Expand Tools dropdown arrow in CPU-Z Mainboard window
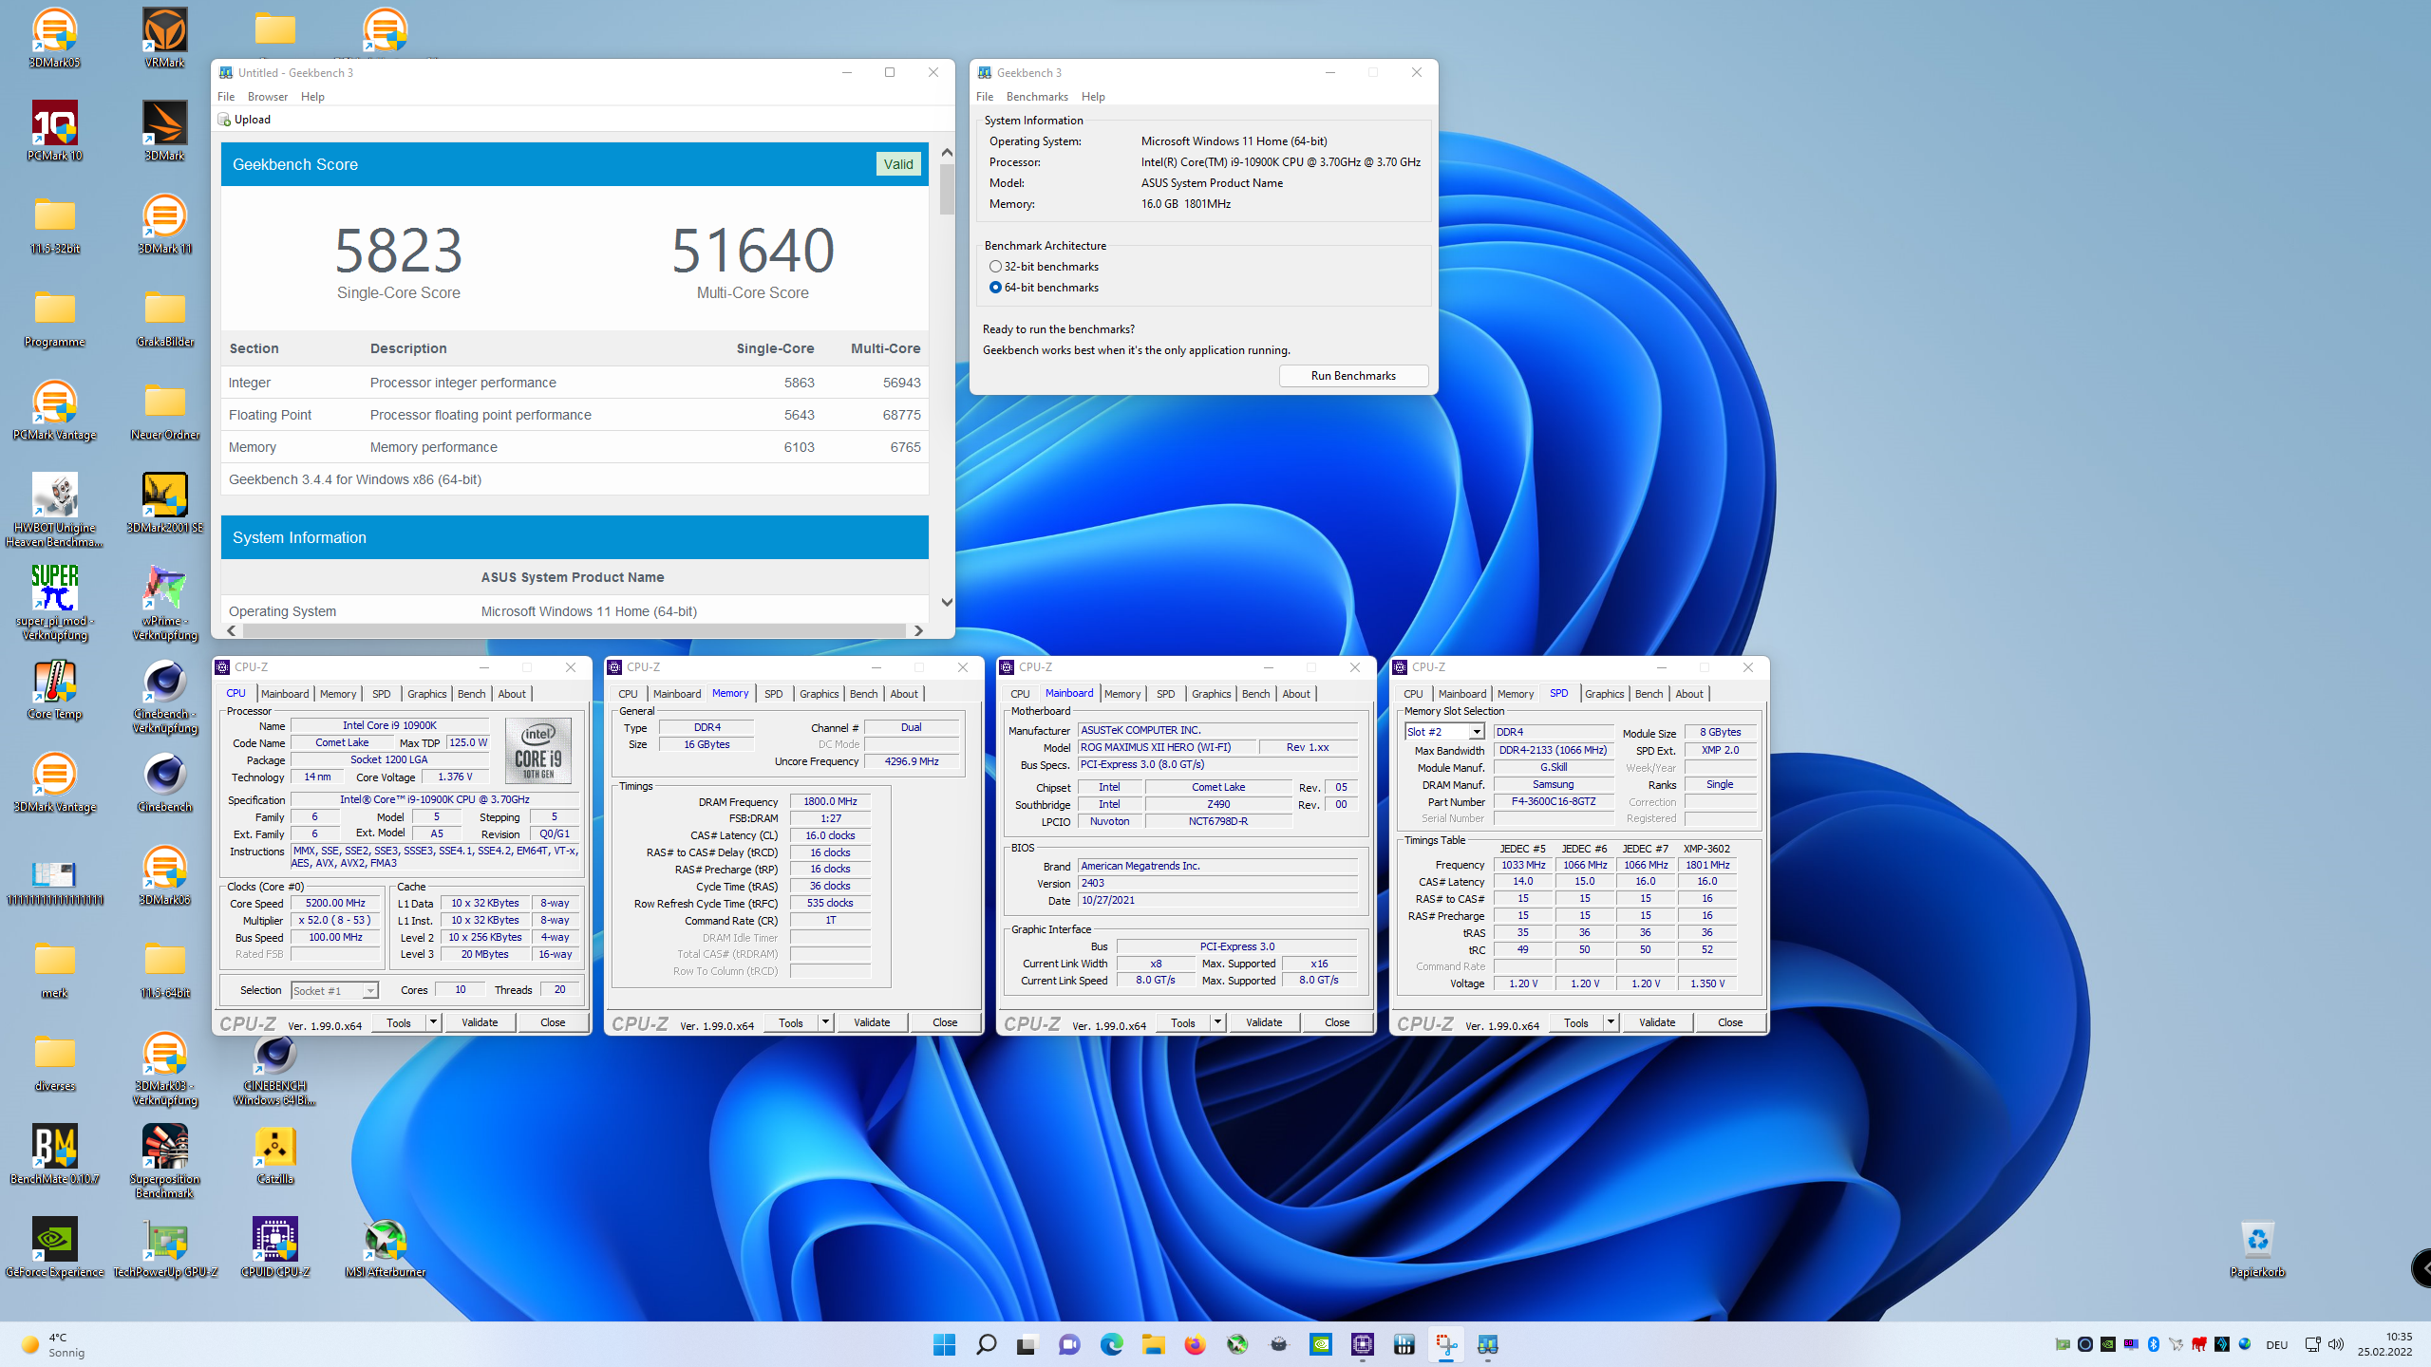 coord(1217,1022)
